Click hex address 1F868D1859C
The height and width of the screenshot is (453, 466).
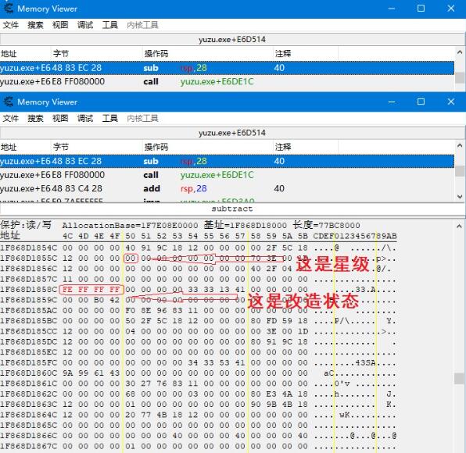point(28,300)
